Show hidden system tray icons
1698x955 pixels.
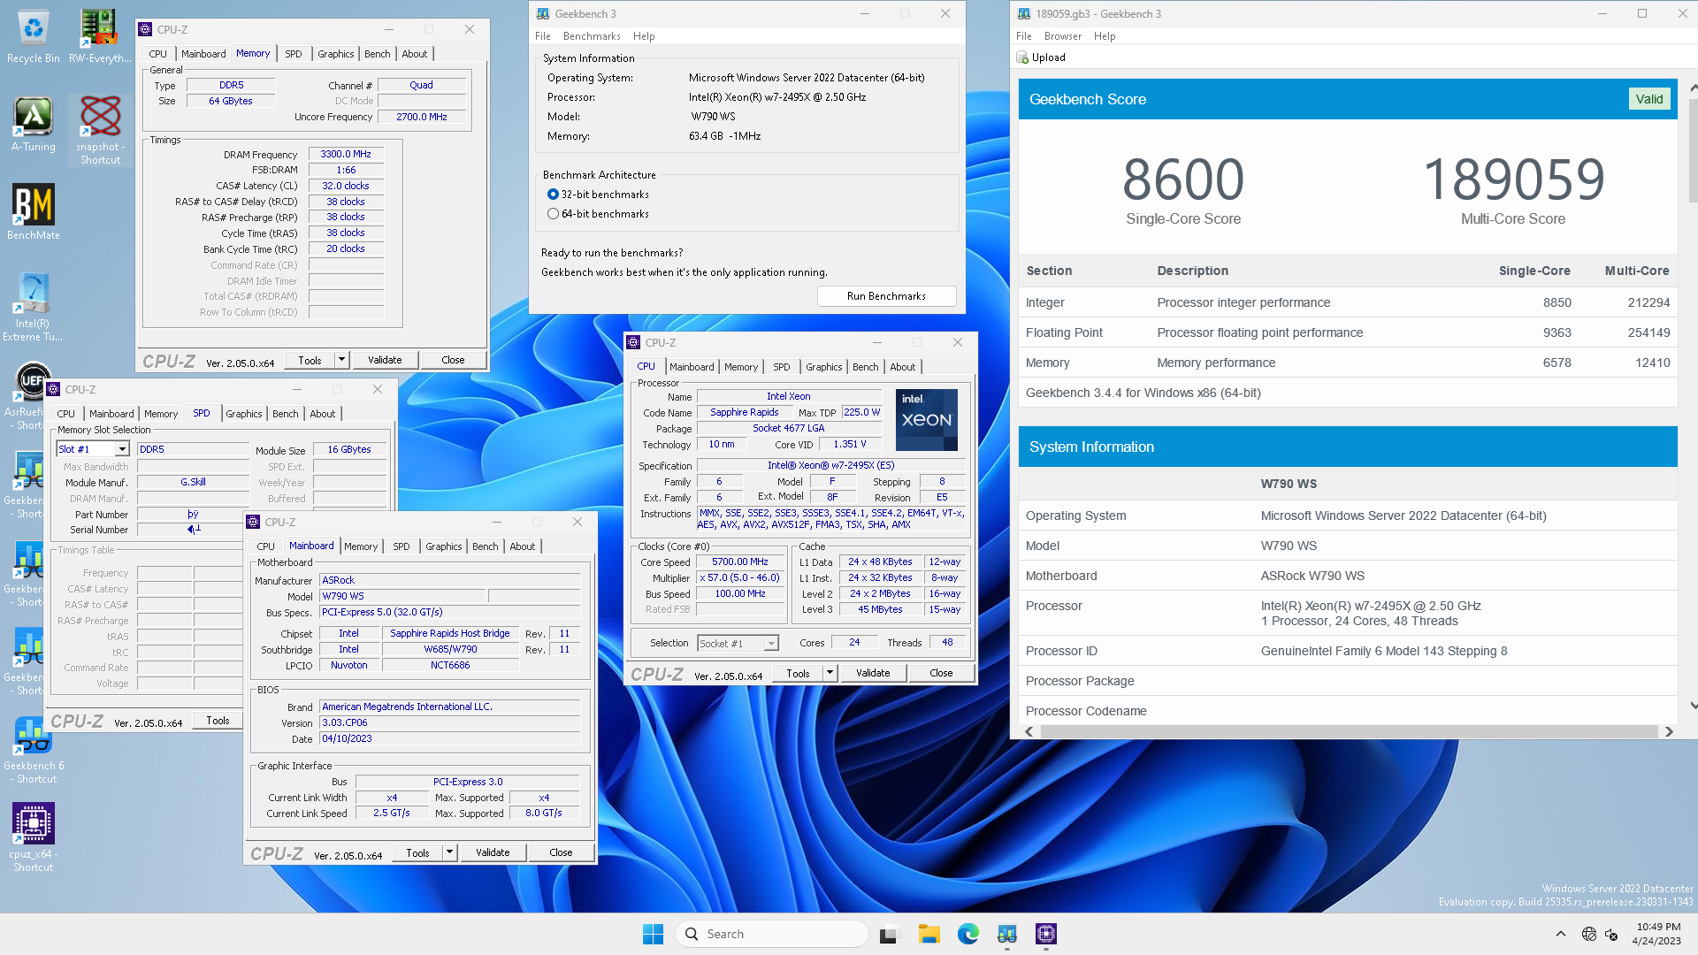pyautogui.click(x=1561, y=934)
